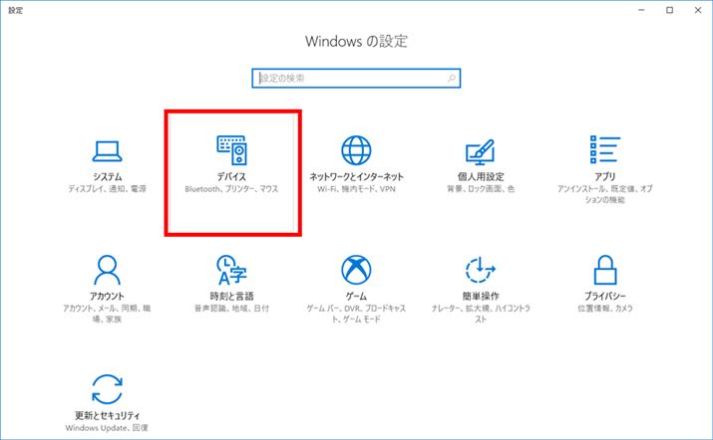Open the アカウント person icon
The width and height of the screenshot is (713, 440).
pyautogui.click(x=107, y=270)
